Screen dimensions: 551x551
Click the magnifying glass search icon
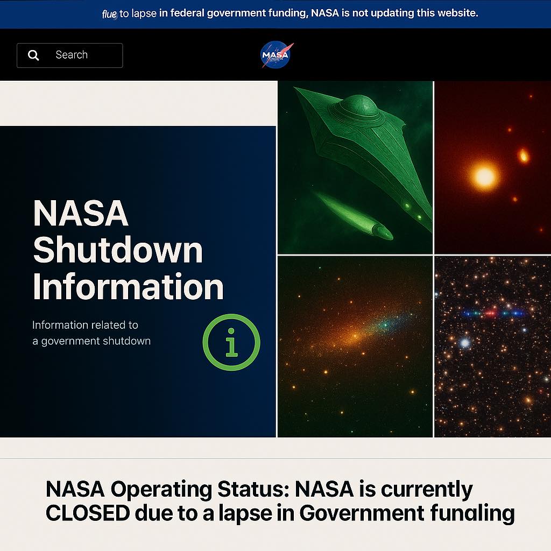pos(33,55)
